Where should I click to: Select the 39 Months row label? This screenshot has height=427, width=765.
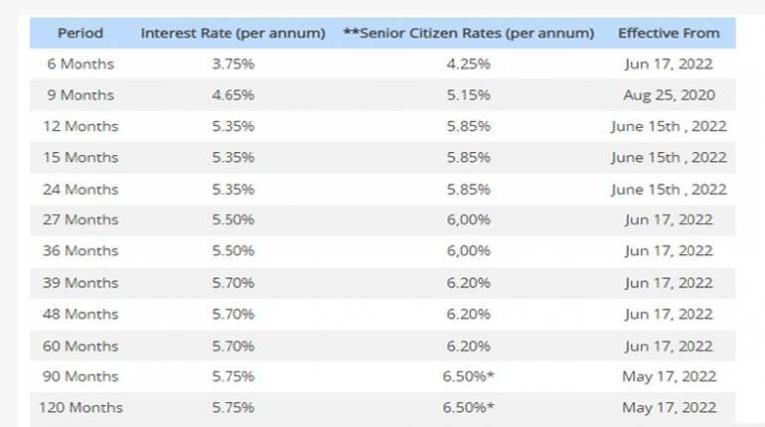(x=80, y=283)
